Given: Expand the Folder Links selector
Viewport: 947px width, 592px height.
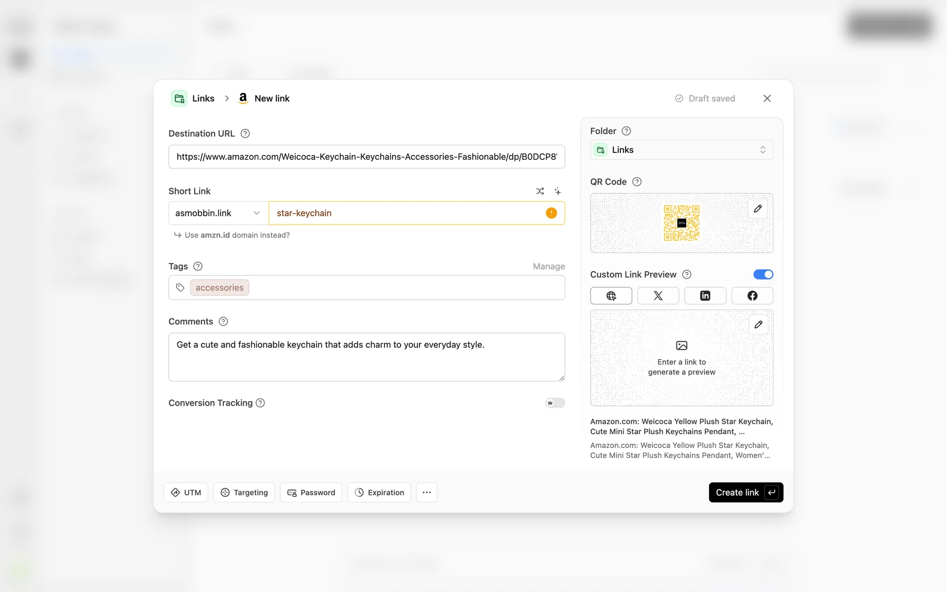Looking at the screenshot, I should click(681, 150).
